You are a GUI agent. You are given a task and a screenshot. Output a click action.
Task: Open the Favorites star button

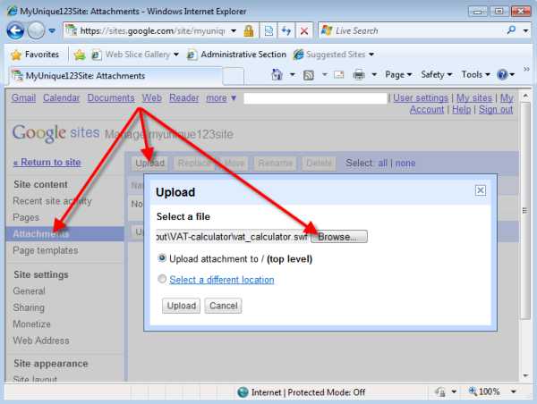pyautogui.click(x=35, y=55)
